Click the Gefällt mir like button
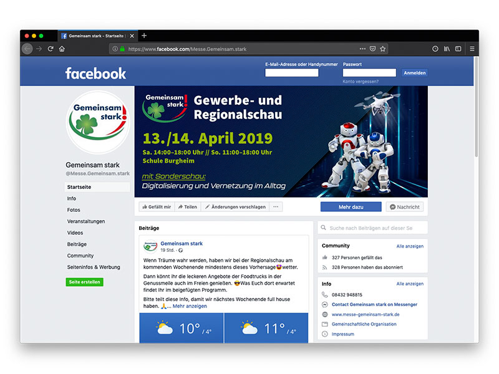The width and height of the screenshot is (499, 374). point(157,207)
